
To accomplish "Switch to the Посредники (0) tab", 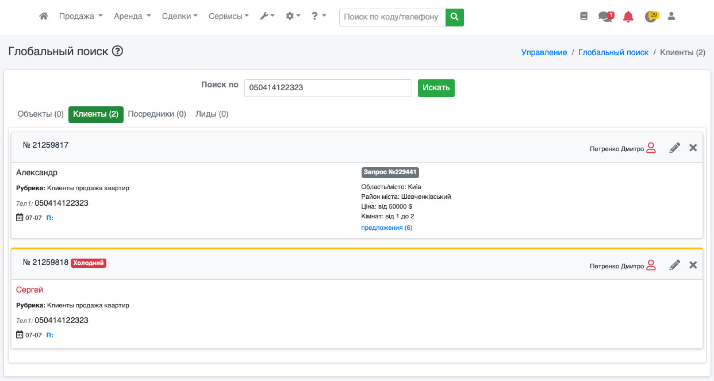I will (157, 114).
